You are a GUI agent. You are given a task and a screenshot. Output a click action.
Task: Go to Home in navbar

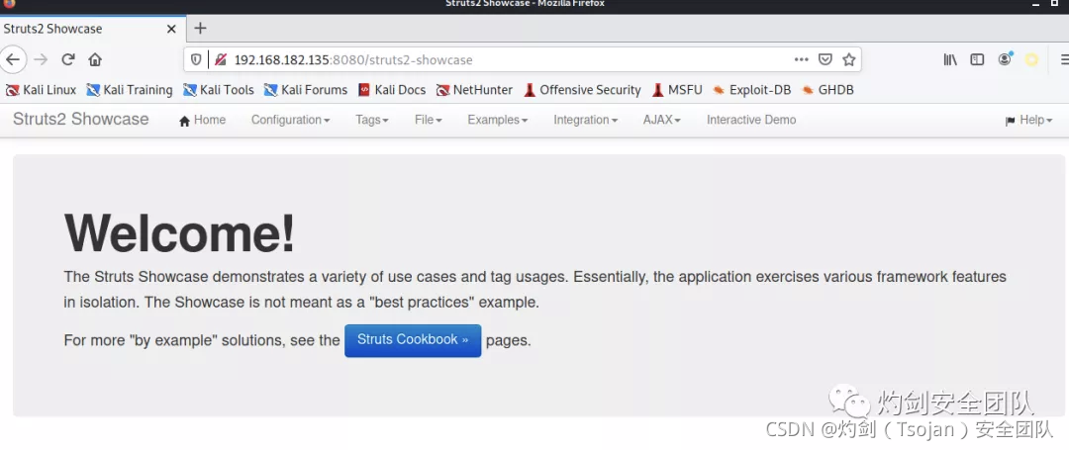203,120
